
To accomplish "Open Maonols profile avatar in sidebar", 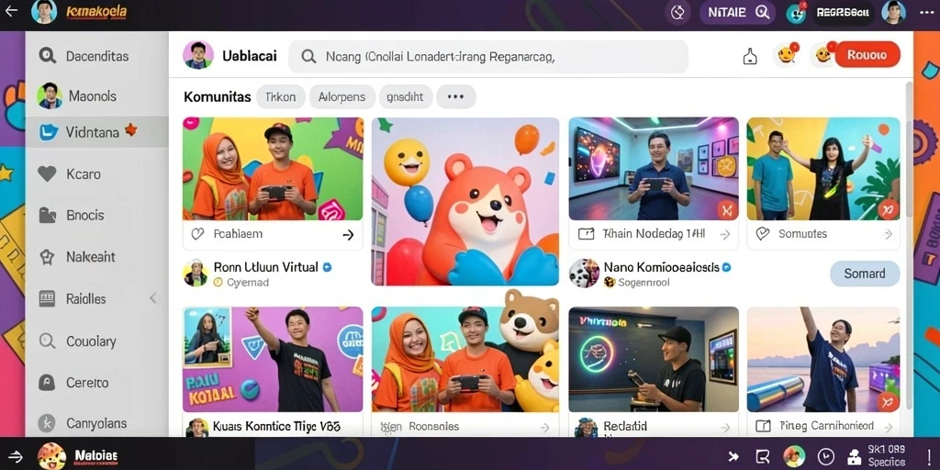I will click(x=50, y=95).
